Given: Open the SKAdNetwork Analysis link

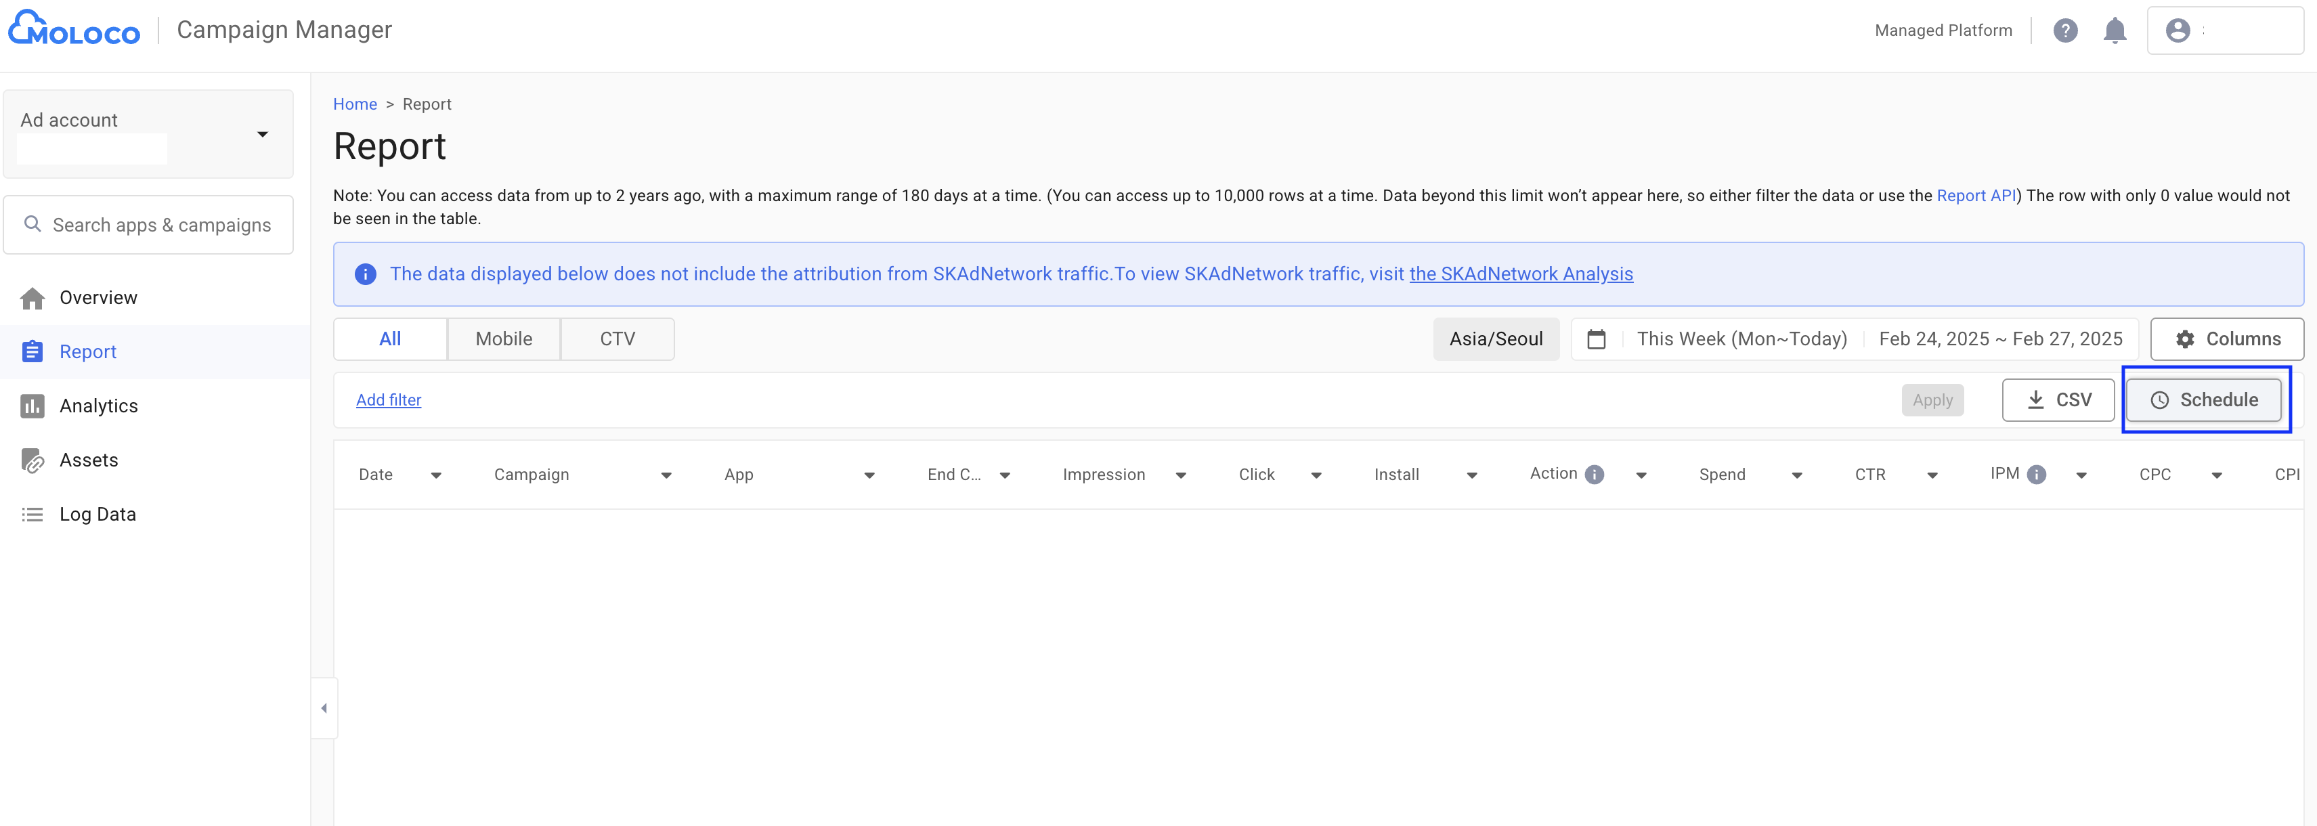Looking at the screenshot, I should point(1521,274).
